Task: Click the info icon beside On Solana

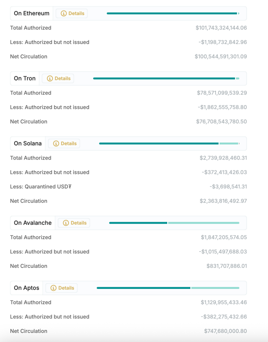Action: (56, 144)
